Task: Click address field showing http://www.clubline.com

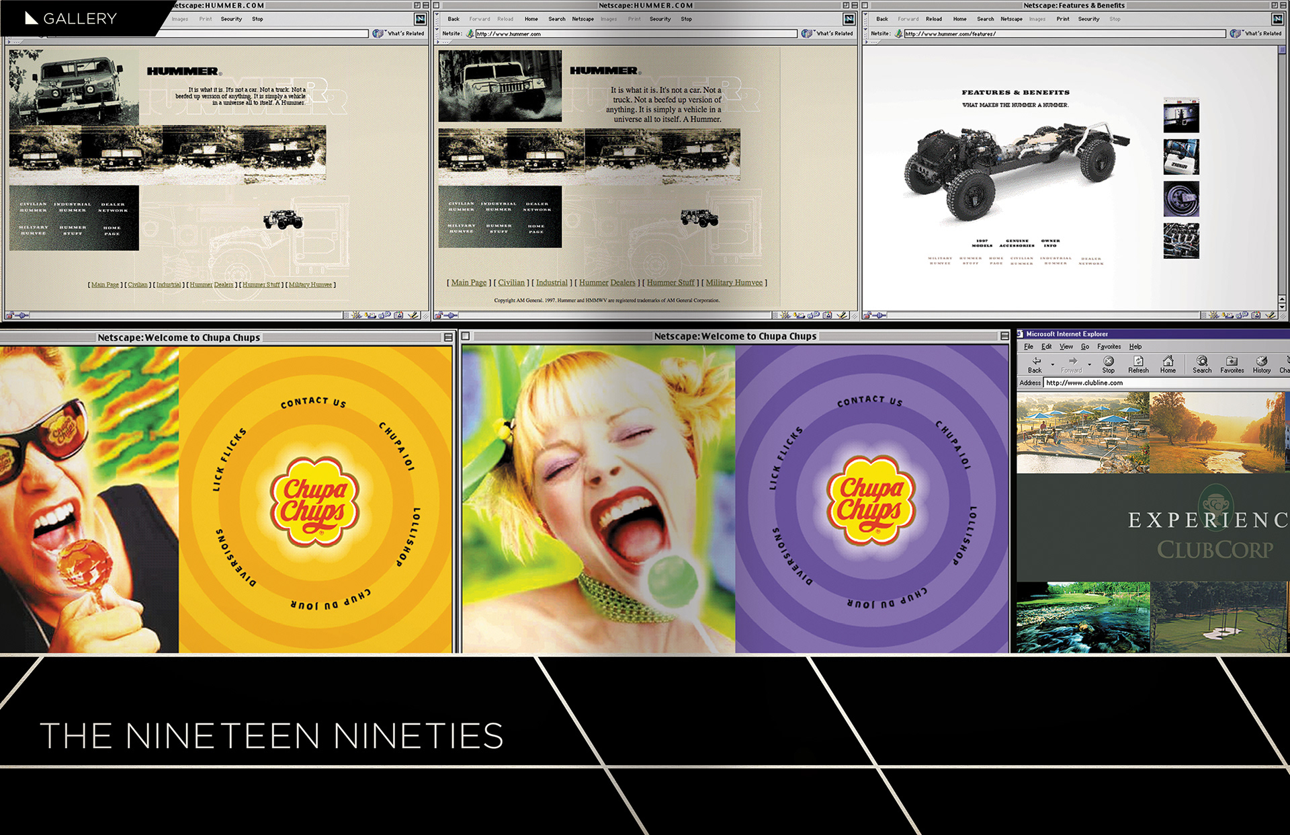Action: 1166,383
